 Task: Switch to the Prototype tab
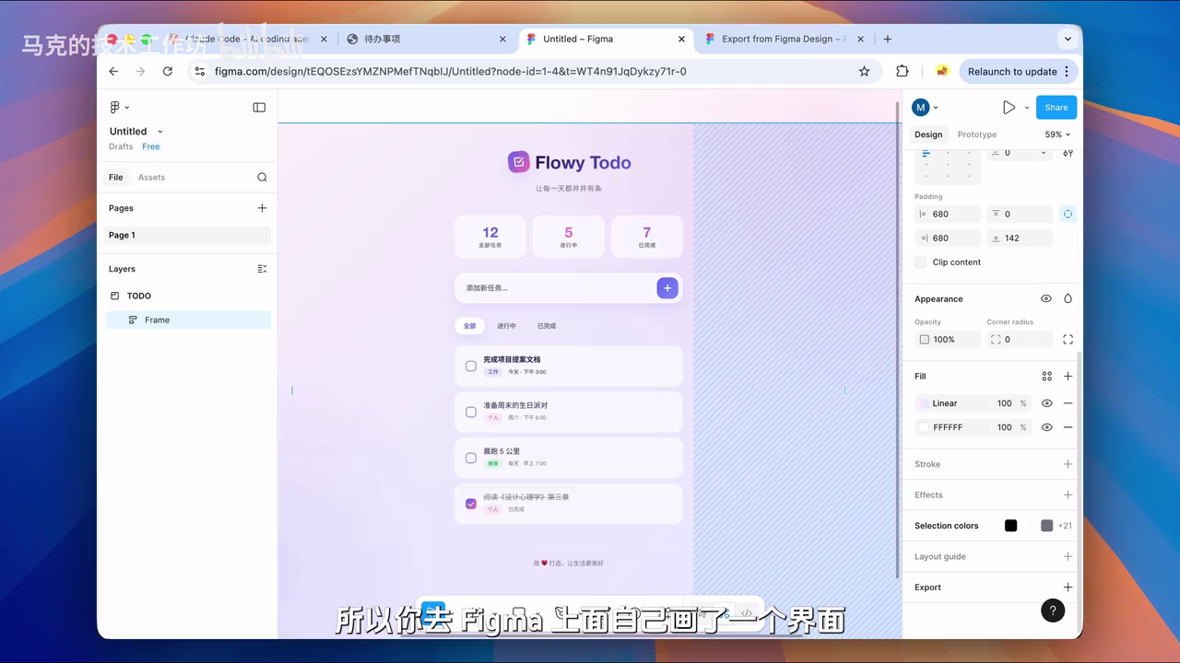coord(976,134)
